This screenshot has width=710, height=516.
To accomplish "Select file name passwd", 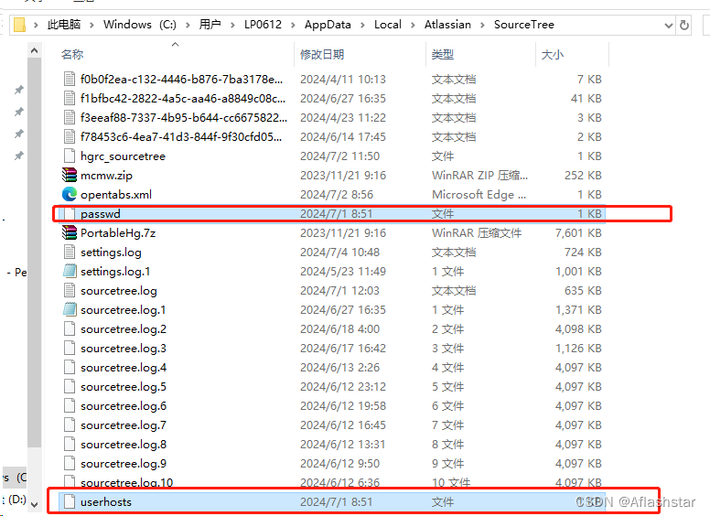I will click(x=101, y=214).
